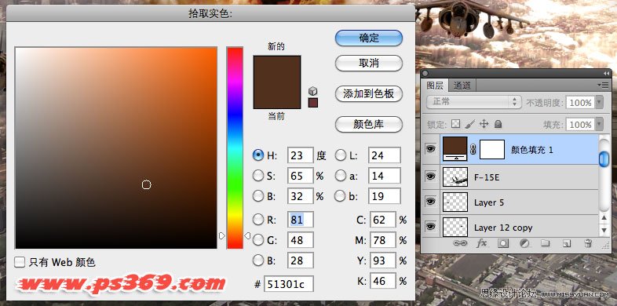The width and height of the screenshot is (617, 306).
Task: Collapse the Layers panel with double-arrow icon
Action: pyautogui.click(x=606, y=74)
